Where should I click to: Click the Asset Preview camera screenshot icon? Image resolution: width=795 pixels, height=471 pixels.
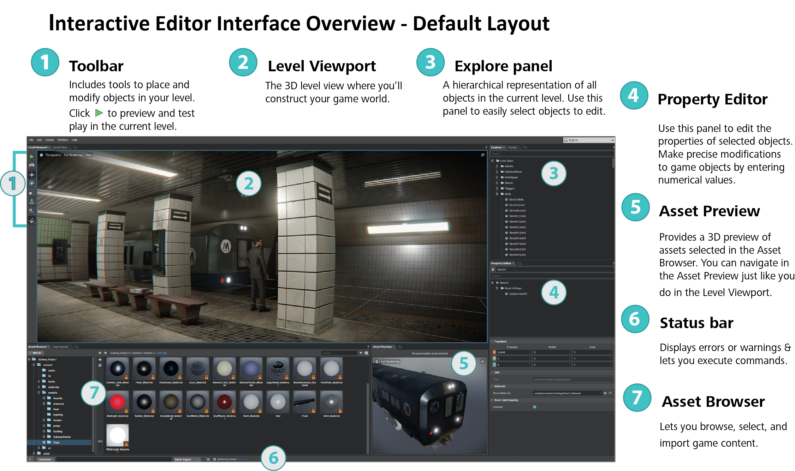click(x=482, y=362)
